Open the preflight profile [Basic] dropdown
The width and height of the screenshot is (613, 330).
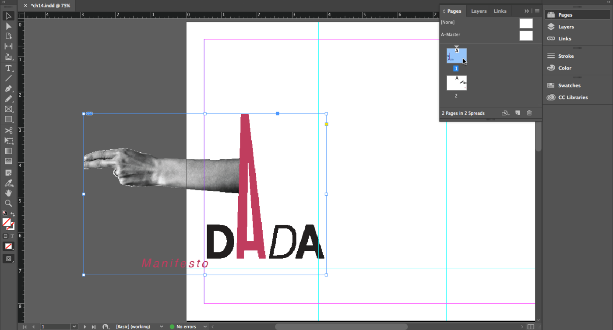(x=161, y=326)
